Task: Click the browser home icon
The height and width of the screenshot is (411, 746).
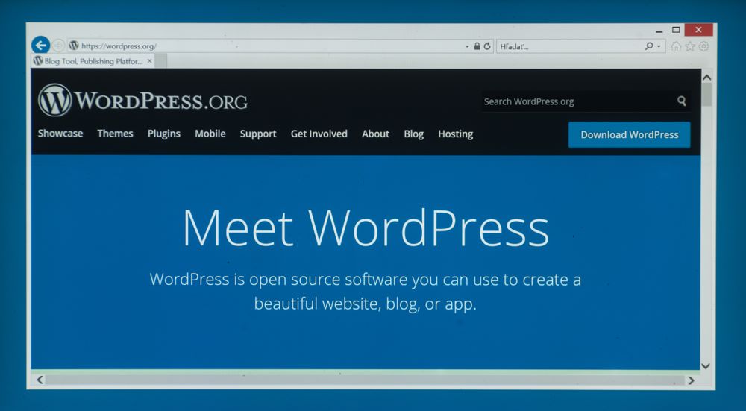Action: tap(676, 46)
